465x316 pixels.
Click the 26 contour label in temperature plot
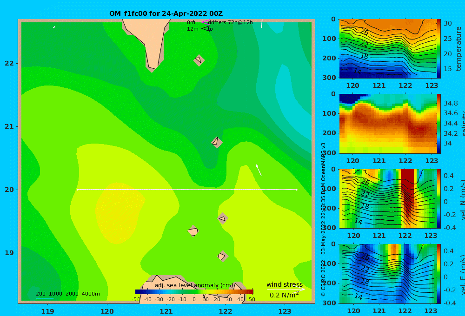365,32
